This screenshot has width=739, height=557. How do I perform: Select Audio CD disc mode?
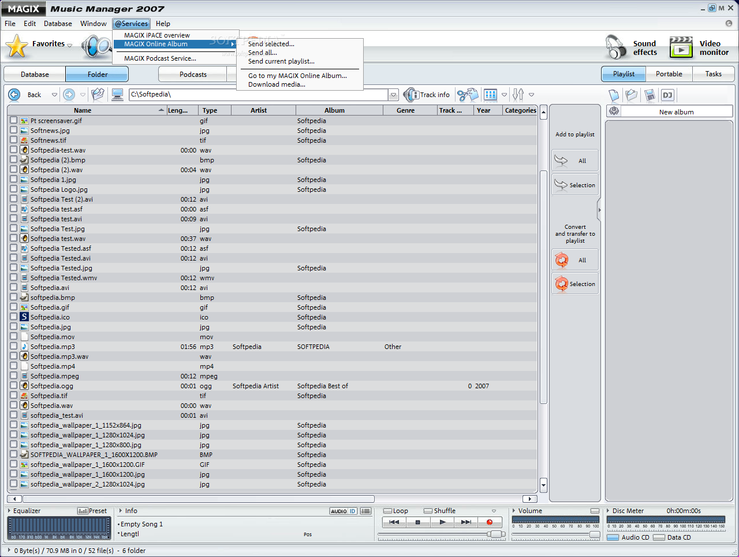tap(613, 537)
